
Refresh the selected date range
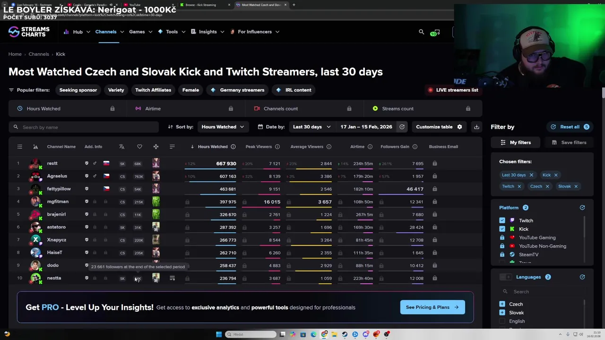pos(402,127)
